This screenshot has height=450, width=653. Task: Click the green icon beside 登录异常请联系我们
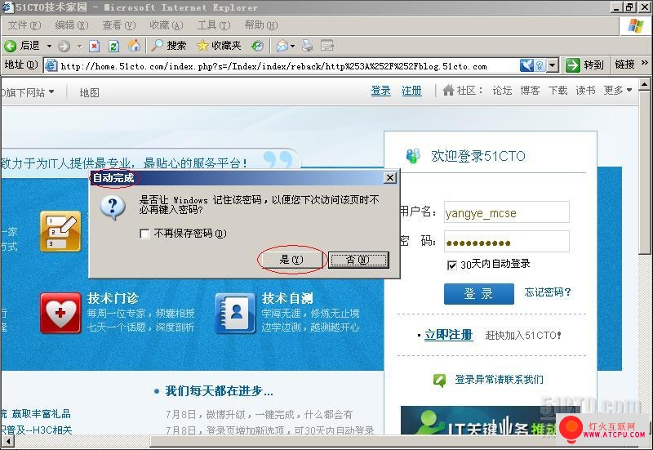click(440, 380)
